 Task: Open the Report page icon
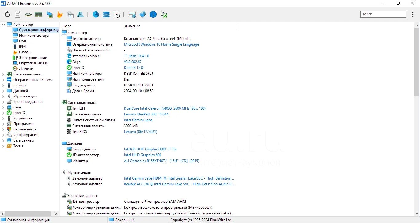(x=18, y=14)
